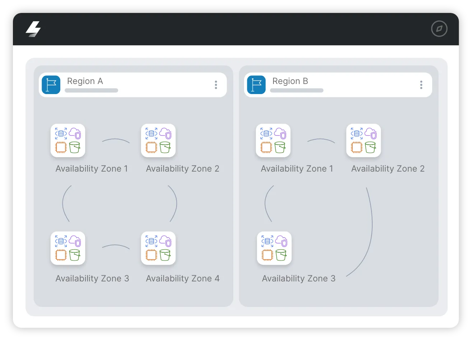The image size is (472, 341).
Task: Click cloud shield icon in Region A Zone 4
Action: 165,241
